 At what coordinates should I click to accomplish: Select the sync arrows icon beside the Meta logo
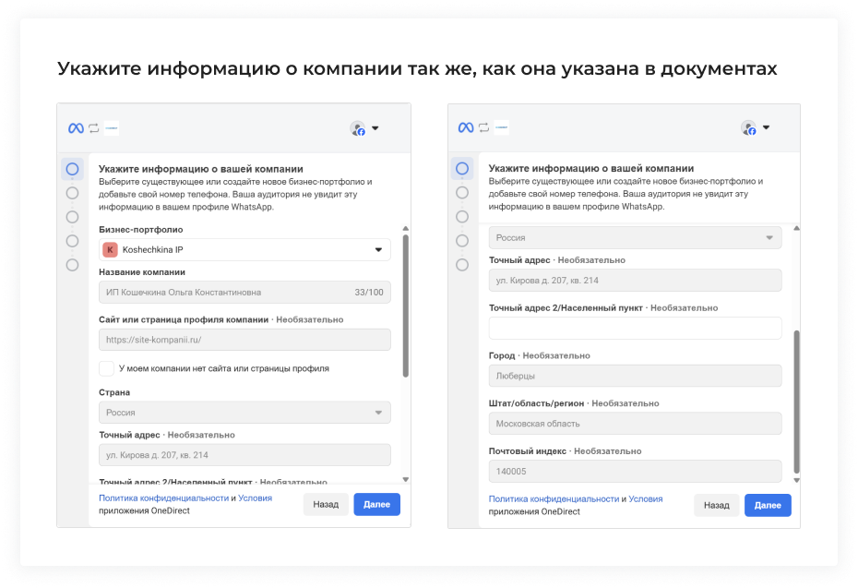94,128
